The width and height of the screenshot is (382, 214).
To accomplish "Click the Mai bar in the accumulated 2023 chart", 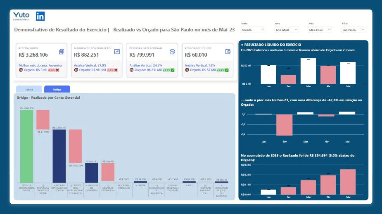I will [348, 182].
